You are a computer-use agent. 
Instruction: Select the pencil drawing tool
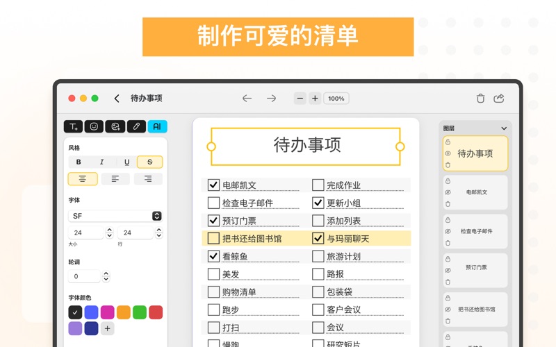pyautogui.click(x=136, y=126)
